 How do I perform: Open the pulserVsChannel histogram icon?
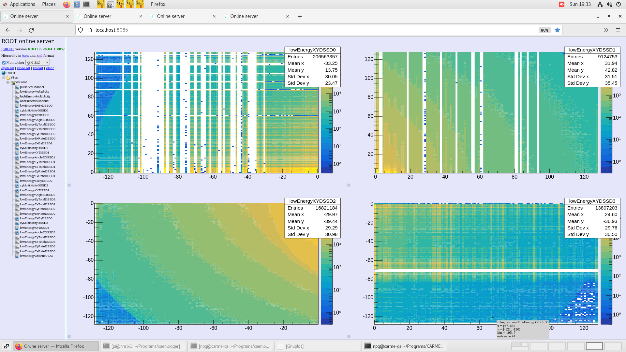[x=17, y=87]
